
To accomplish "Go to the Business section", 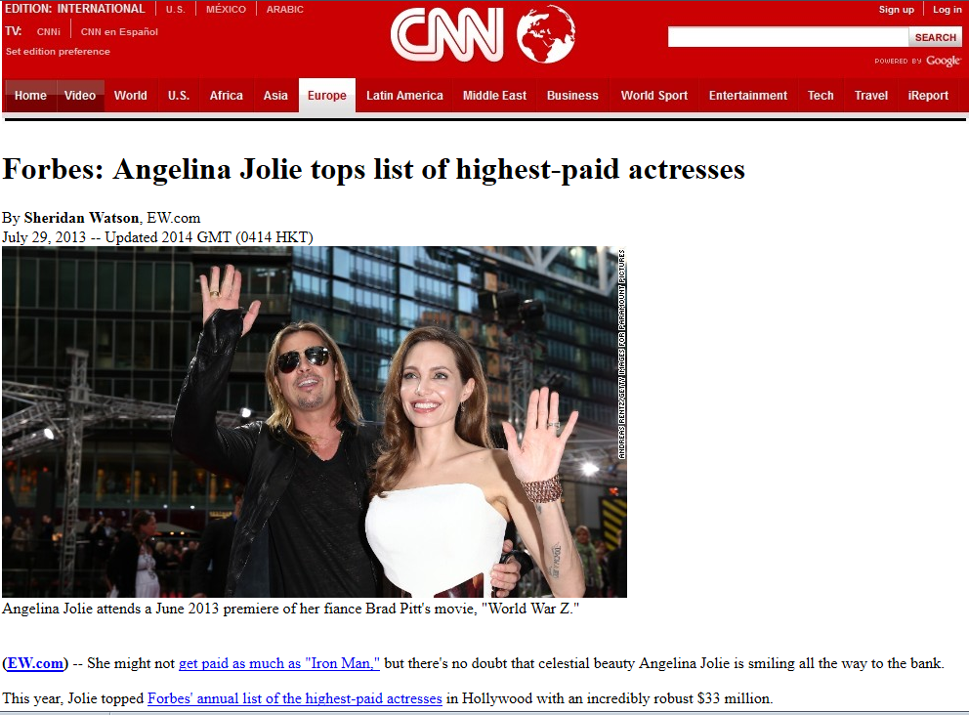I will click(x=572, y=96).
